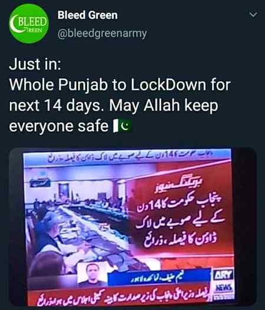Viewport: 265px width, 310px height.
Task: Click the blue reporter name banner
Action: pos(158,278)
